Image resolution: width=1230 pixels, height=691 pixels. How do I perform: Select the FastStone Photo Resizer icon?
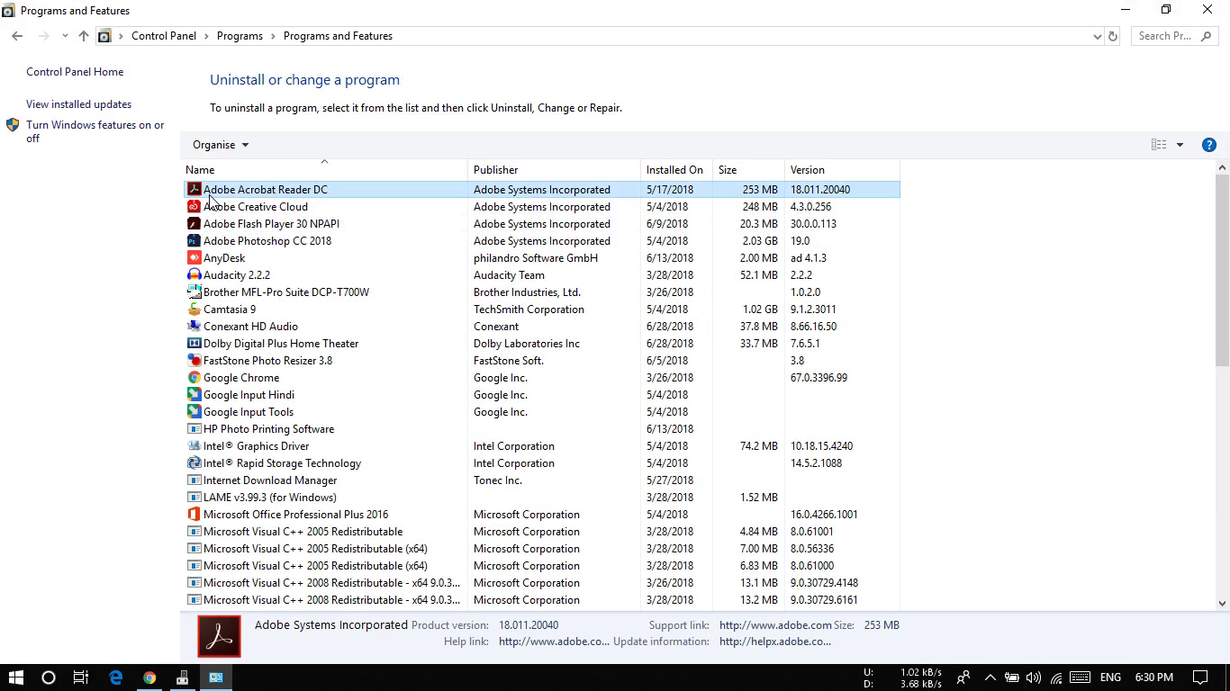194,361
